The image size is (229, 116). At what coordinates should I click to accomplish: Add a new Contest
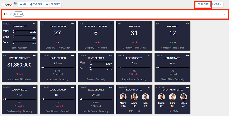(x=53, y=5)
